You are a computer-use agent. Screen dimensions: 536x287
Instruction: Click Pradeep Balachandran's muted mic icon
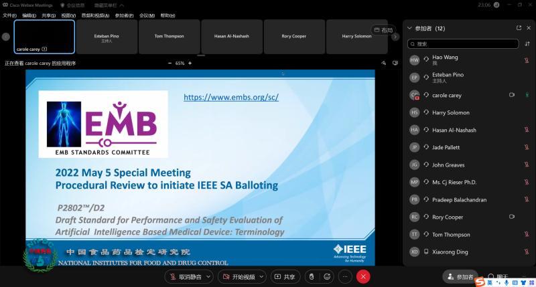tap(527, 199)
